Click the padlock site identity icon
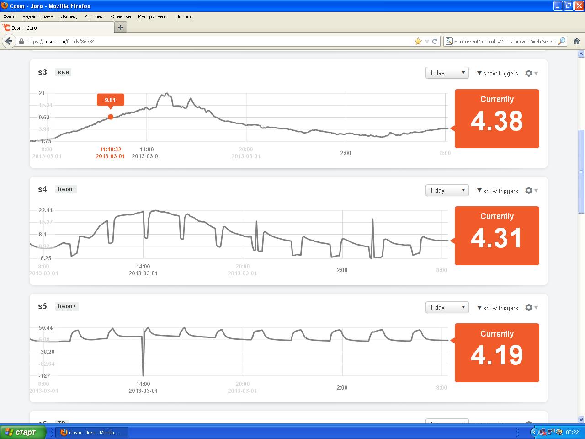 click(x=21, y=41)
